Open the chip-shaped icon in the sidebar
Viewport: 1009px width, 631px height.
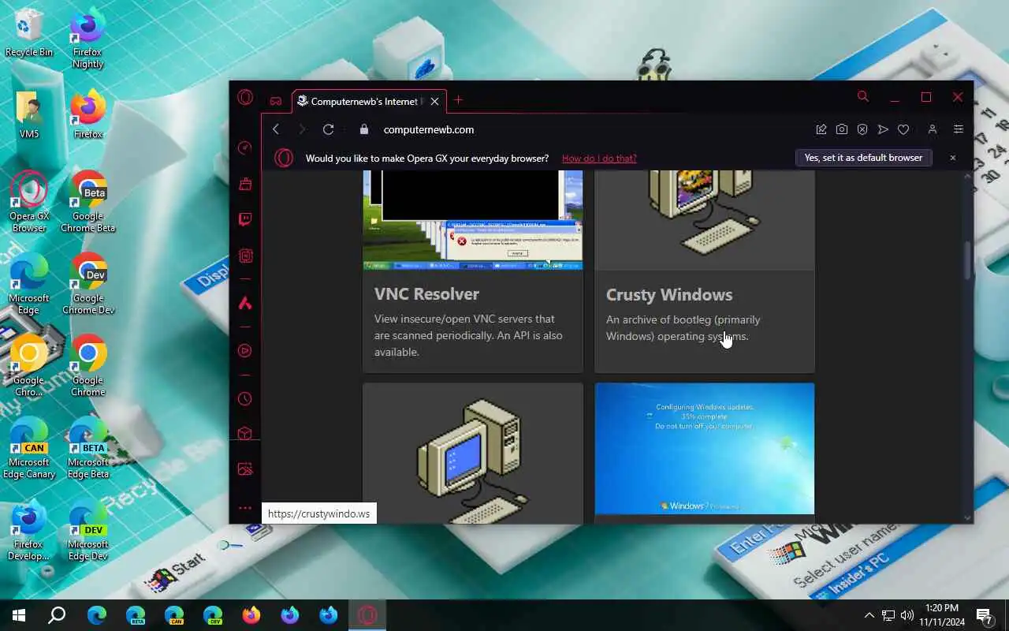[x=245, y=256]
